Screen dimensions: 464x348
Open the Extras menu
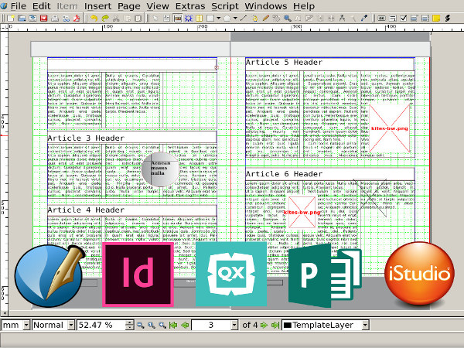click(190, 6)
